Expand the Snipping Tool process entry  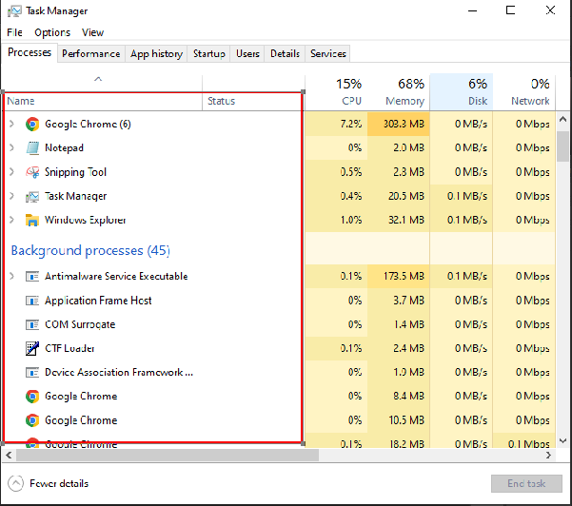click(x=11, y=172)
